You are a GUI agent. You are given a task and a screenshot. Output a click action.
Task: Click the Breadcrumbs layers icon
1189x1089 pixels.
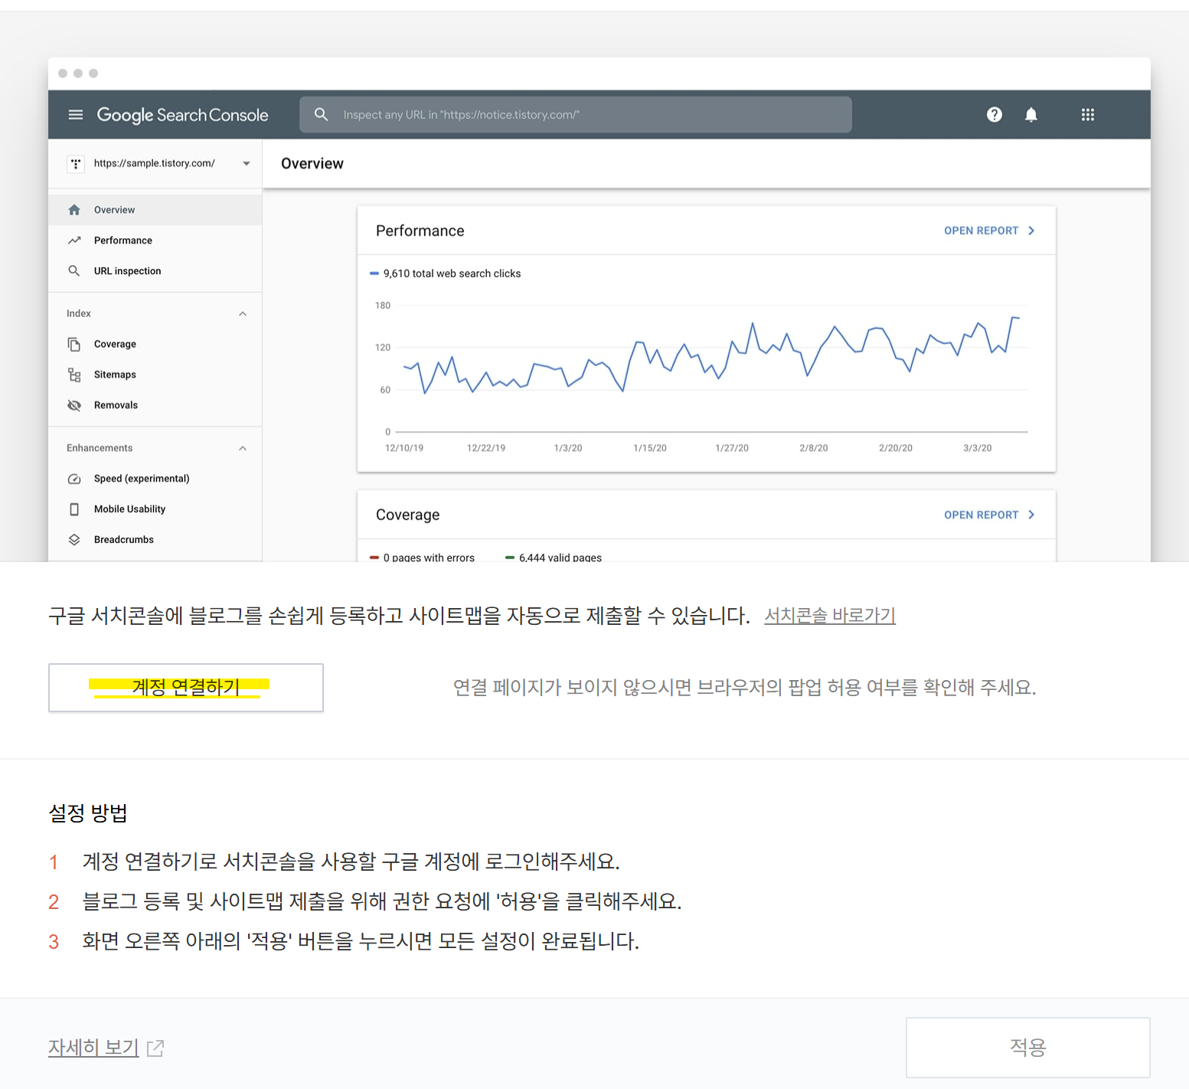click(x=74, y=540)
